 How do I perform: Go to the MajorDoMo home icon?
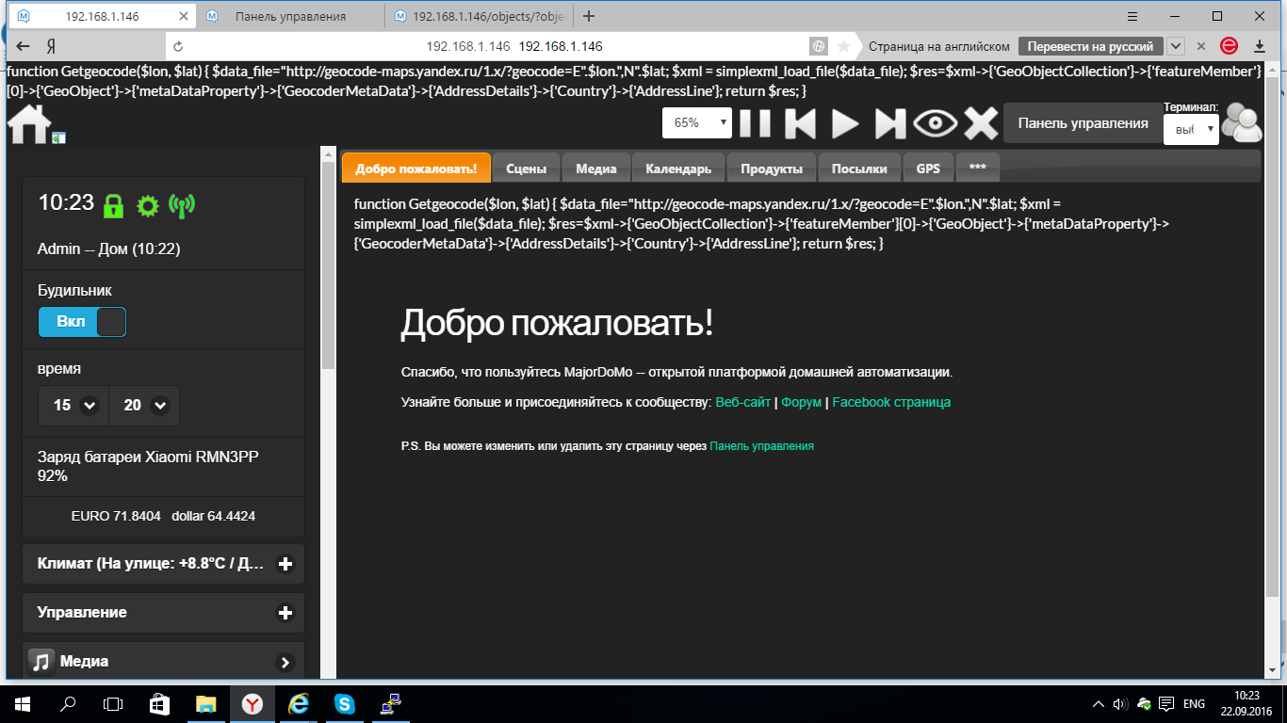tap(29, 123)
